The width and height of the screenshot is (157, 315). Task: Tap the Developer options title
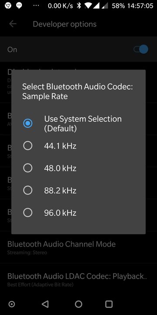tap(65, 24)
